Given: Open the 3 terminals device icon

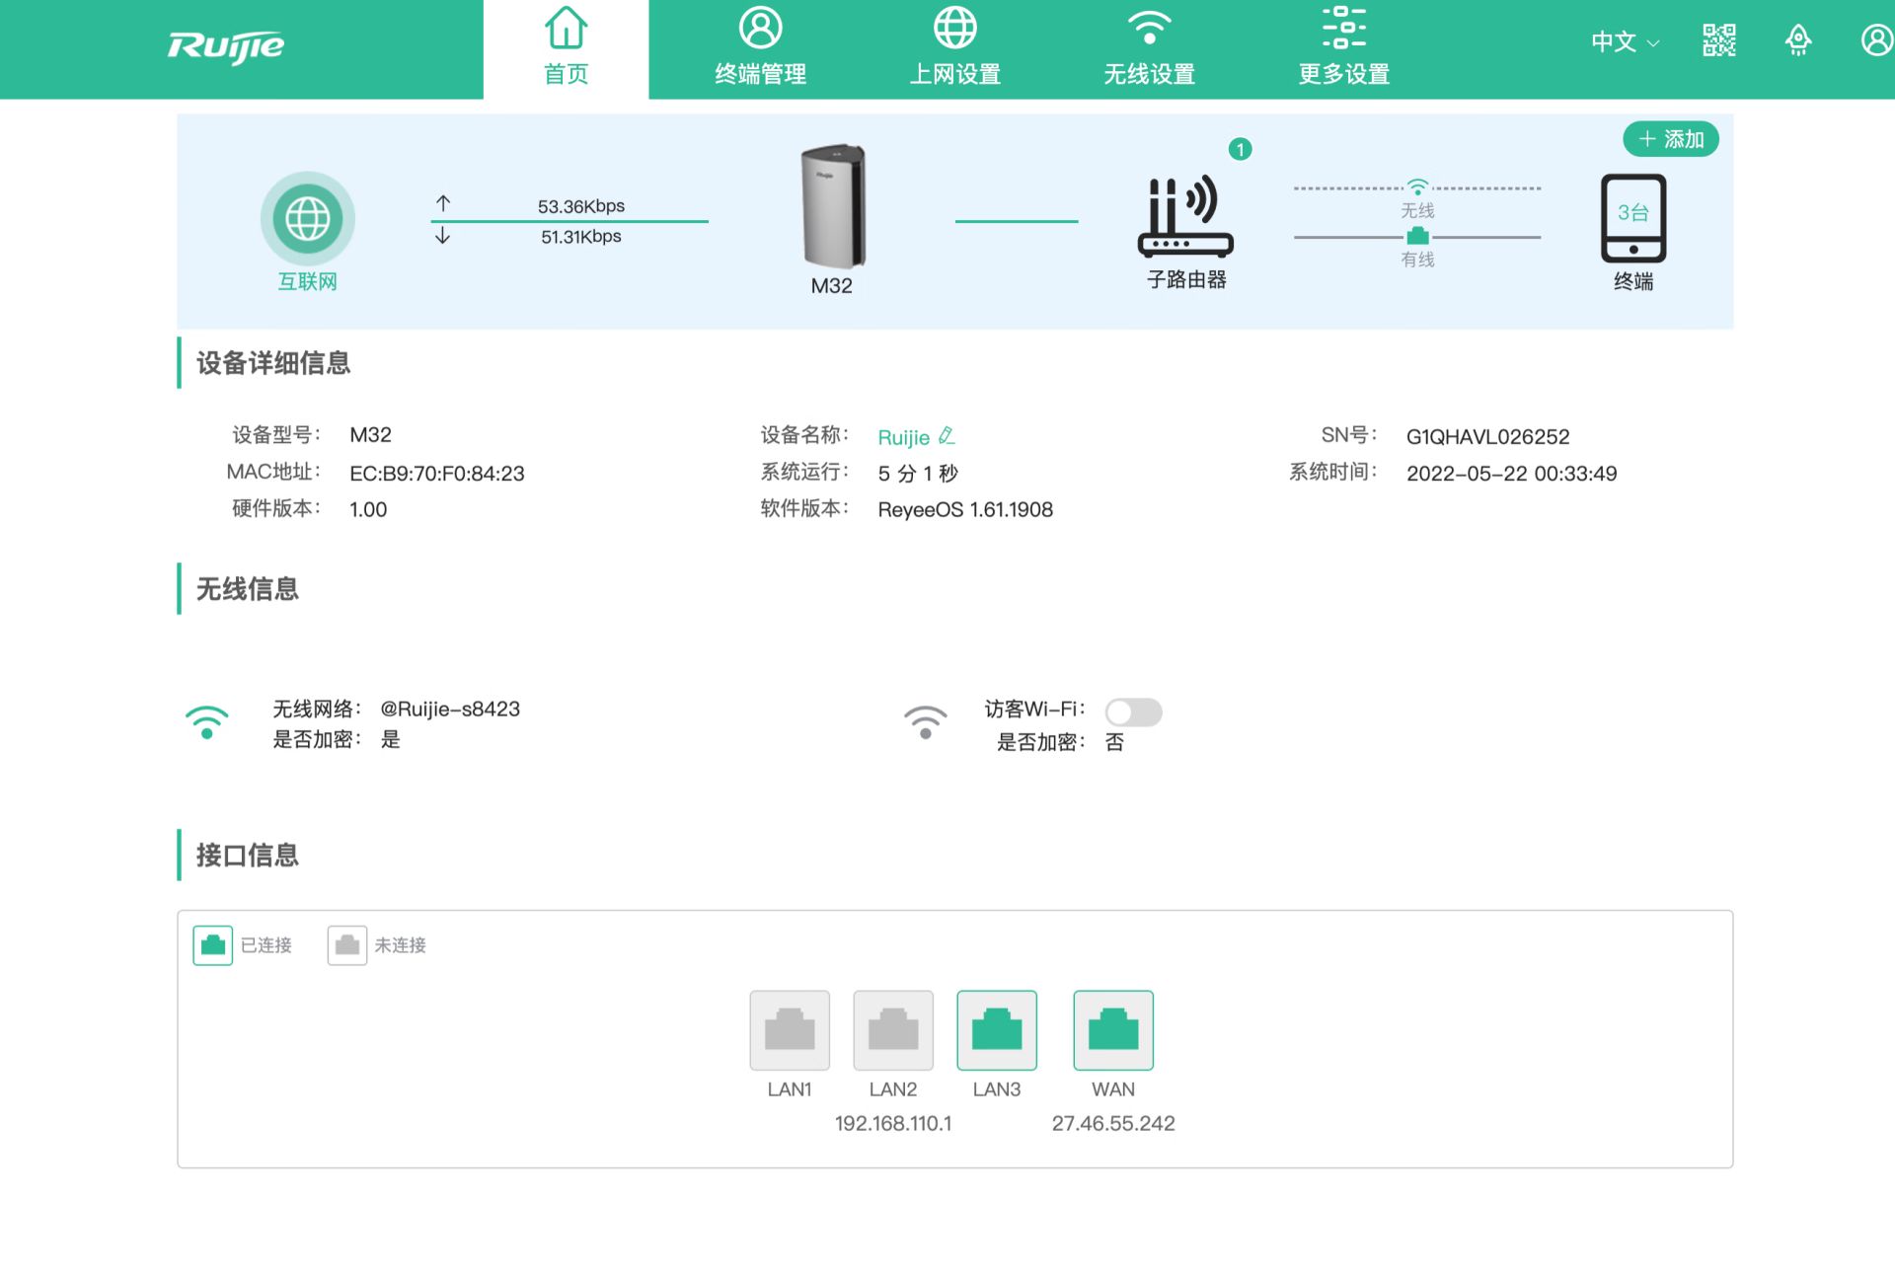Looking at the screenshot, I should pos(1632,219).
